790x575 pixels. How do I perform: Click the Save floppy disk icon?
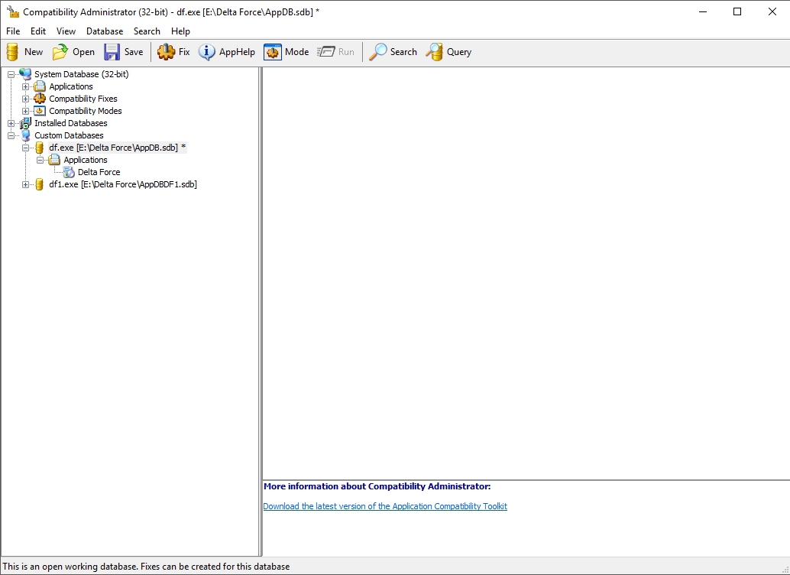[112, 52]
